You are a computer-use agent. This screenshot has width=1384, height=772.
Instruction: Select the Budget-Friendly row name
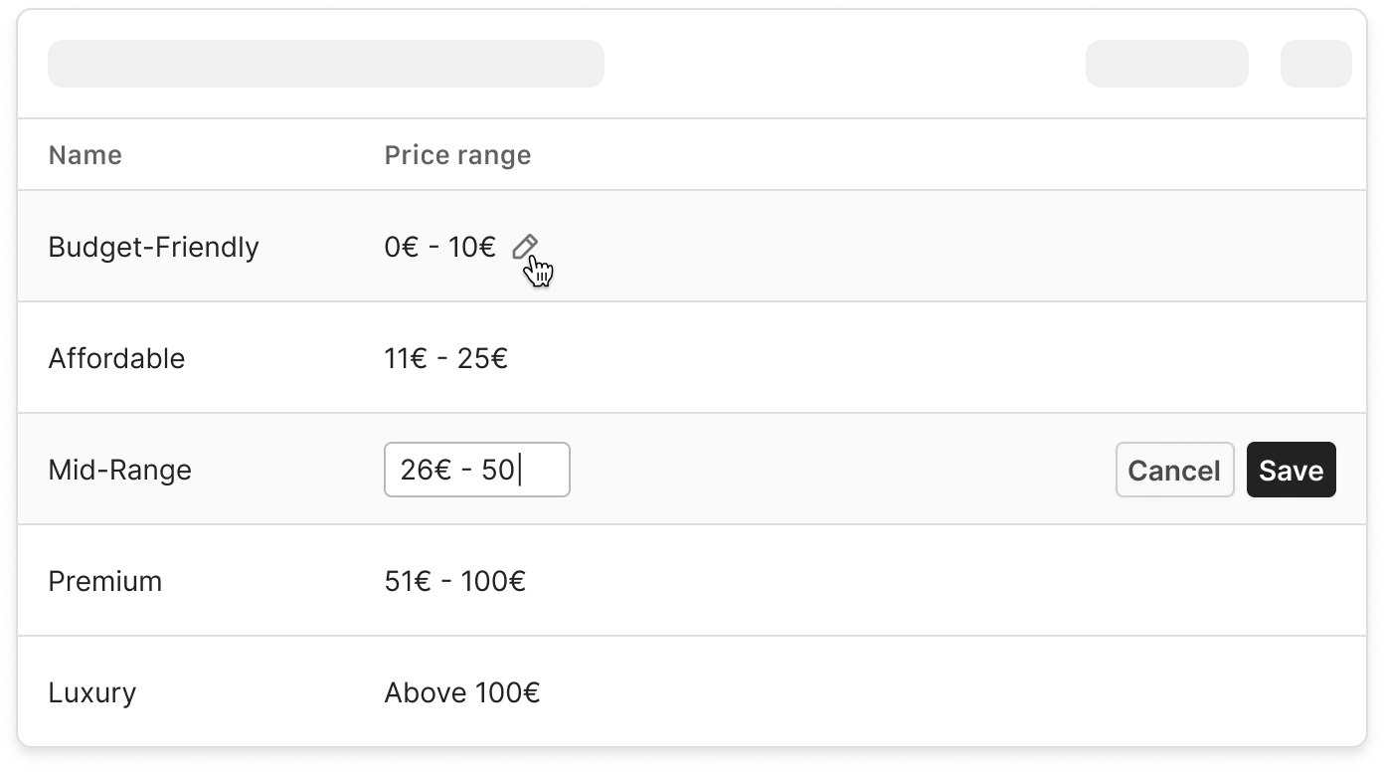coord(153,247)
